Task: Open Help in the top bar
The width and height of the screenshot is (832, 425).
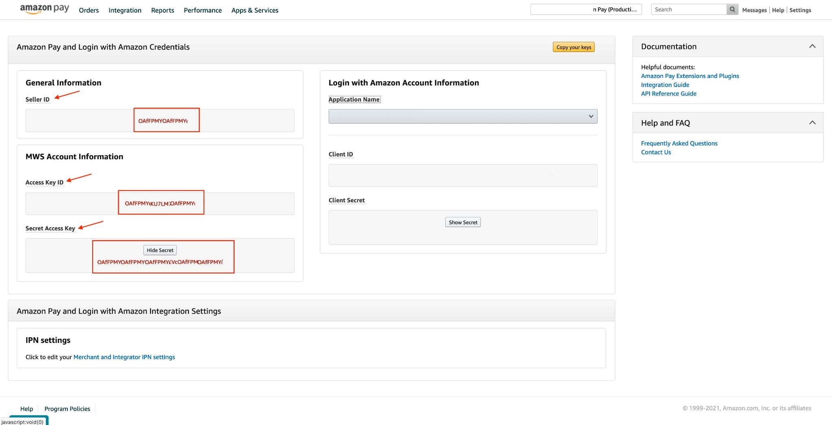Action: [x=778, y=10]
